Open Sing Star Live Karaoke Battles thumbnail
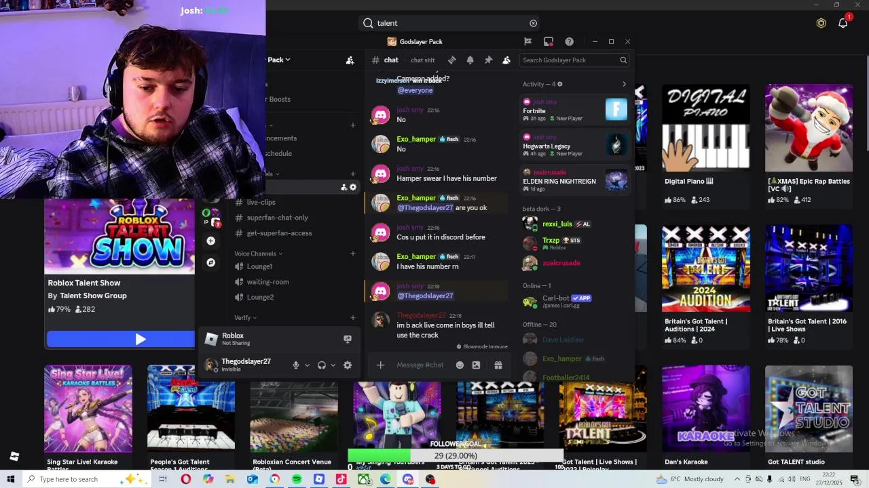This screenshot has width=869, height=488. pyautogui.click(x=88, y=409)
